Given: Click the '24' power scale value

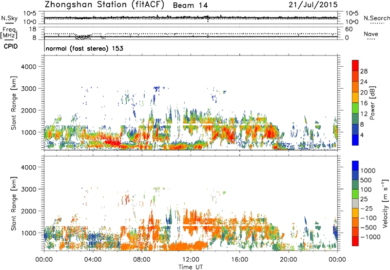Looking at the screenshot, I should click(x=364, y=82).
